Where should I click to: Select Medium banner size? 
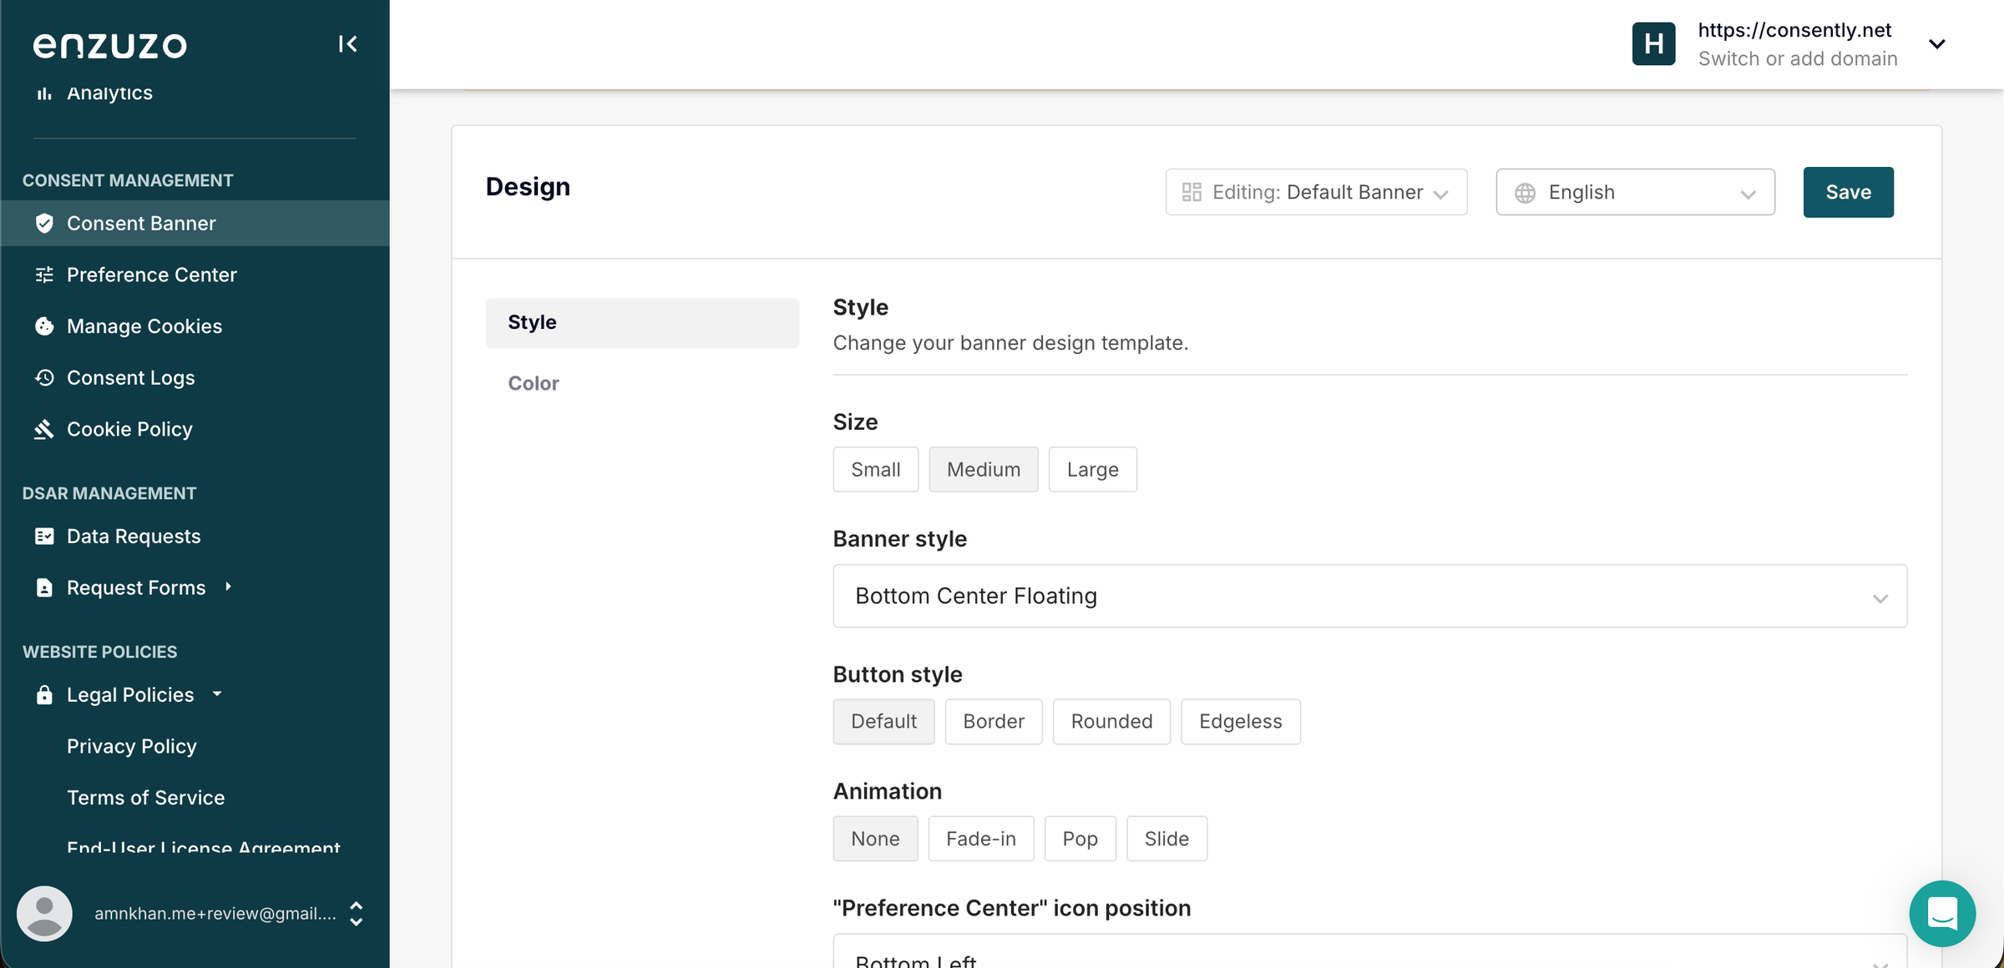tap(983, 470)
